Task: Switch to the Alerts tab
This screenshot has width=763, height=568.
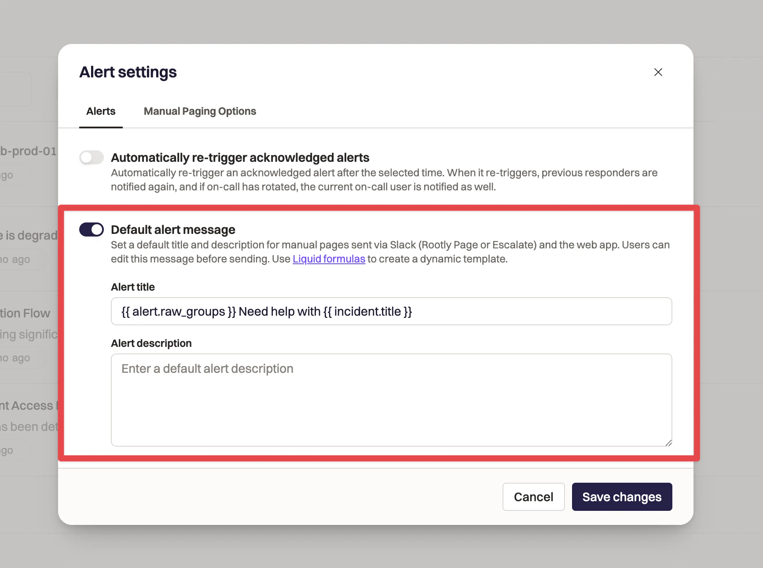Action: point(101,111)
